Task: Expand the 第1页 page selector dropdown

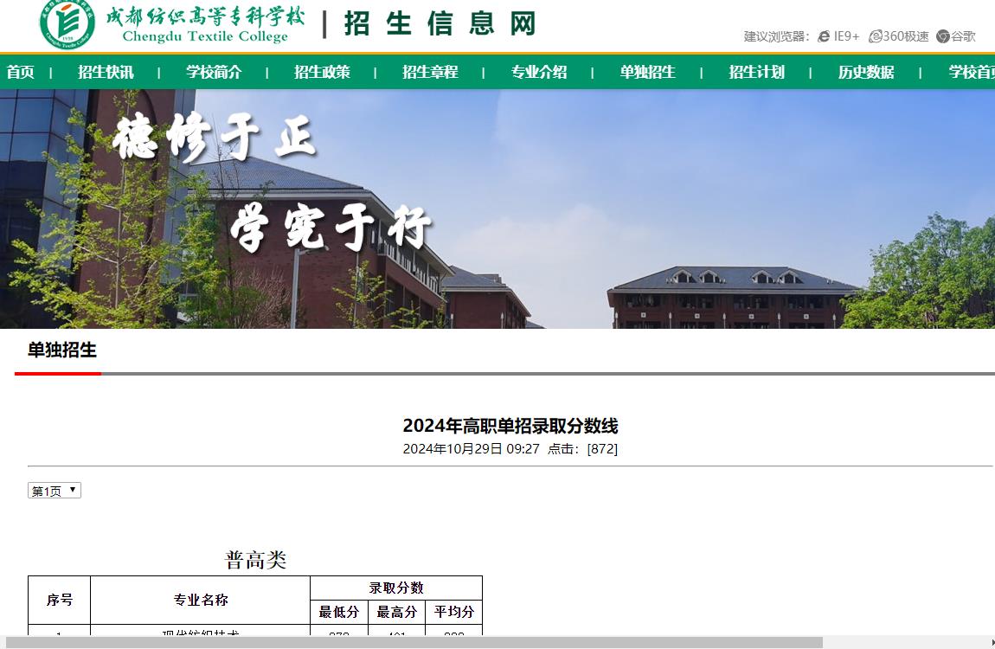Action: point(55,491)
